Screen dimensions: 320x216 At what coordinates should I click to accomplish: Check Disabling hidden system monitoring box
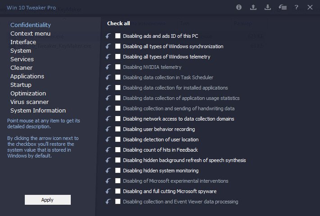(118, 171)
